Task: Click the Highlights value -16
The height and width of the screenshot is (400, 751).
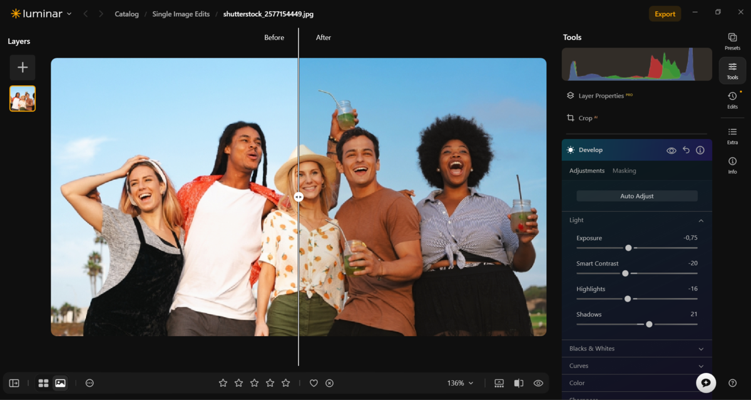Action: [693, 289]
